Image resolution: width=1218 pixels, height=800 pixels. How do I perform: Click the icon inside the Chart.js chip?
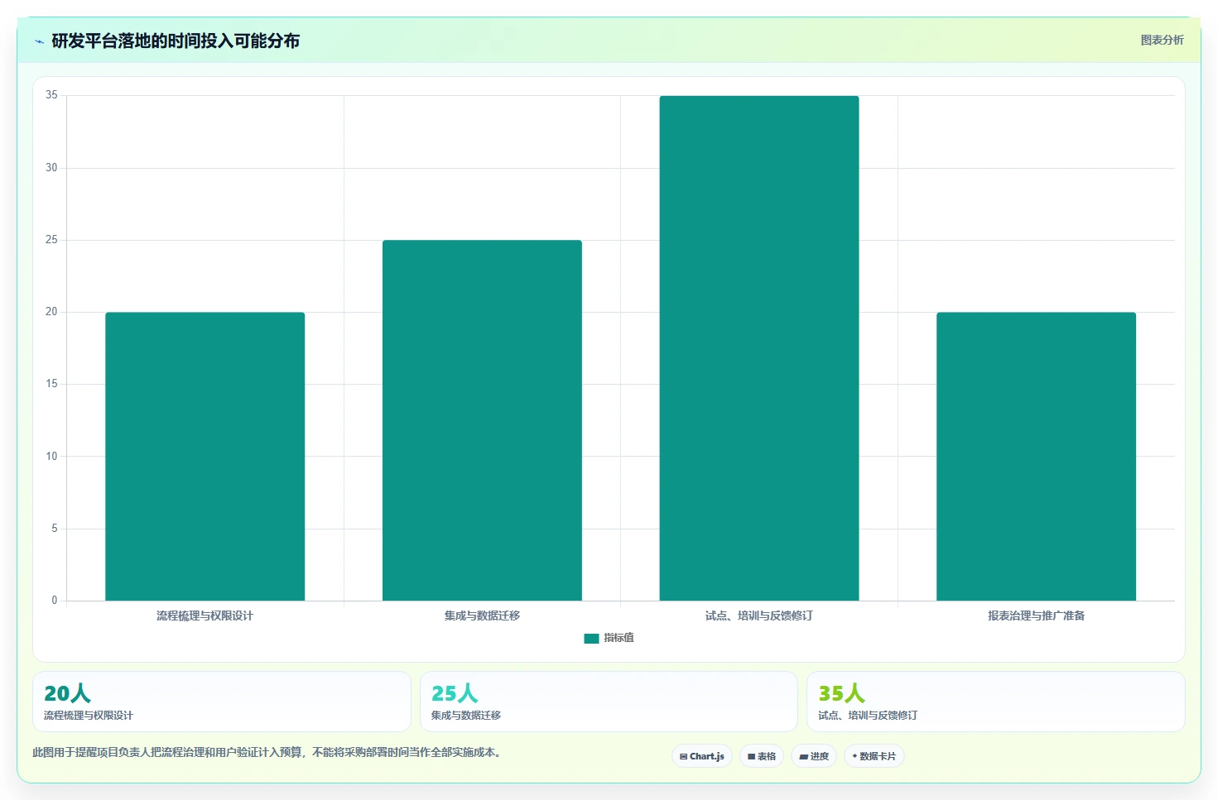[683, 757]
